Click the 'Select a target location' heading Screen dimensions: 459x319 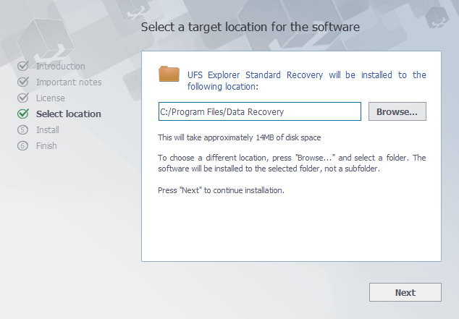tap(250, 27)
